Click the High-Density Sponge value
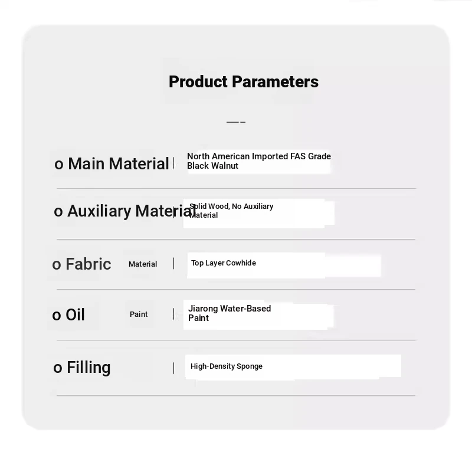 [227, 366]
